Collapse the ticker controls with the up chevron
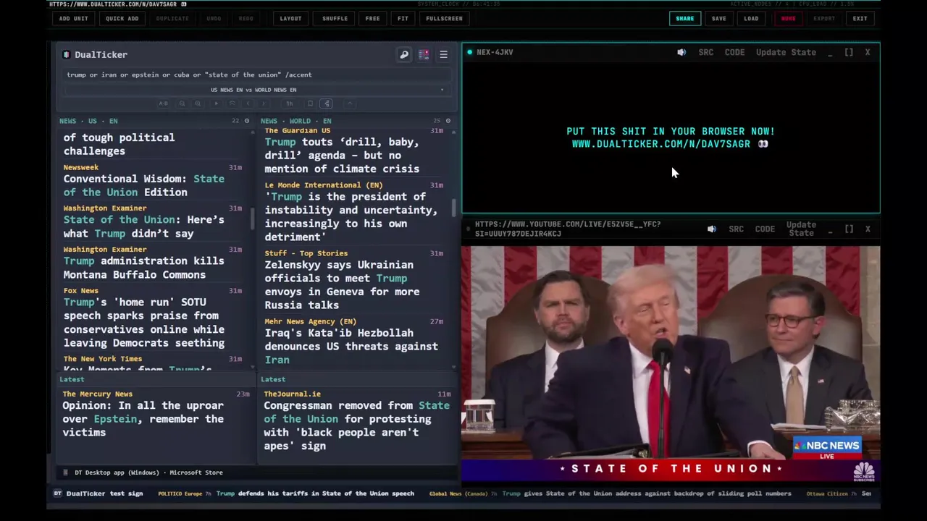 350,103
